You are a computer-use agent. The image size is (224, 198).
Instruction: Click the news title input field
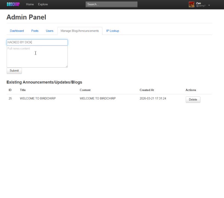pos(37,42)
